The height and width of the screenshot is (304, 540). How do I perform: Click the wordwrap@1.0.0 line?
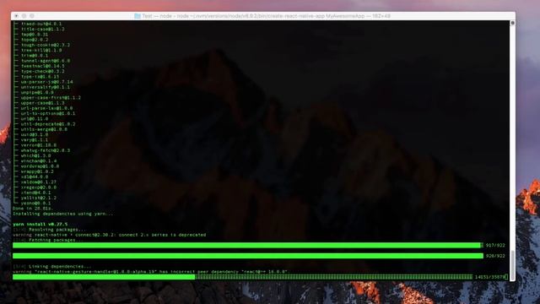click(40, 166)
